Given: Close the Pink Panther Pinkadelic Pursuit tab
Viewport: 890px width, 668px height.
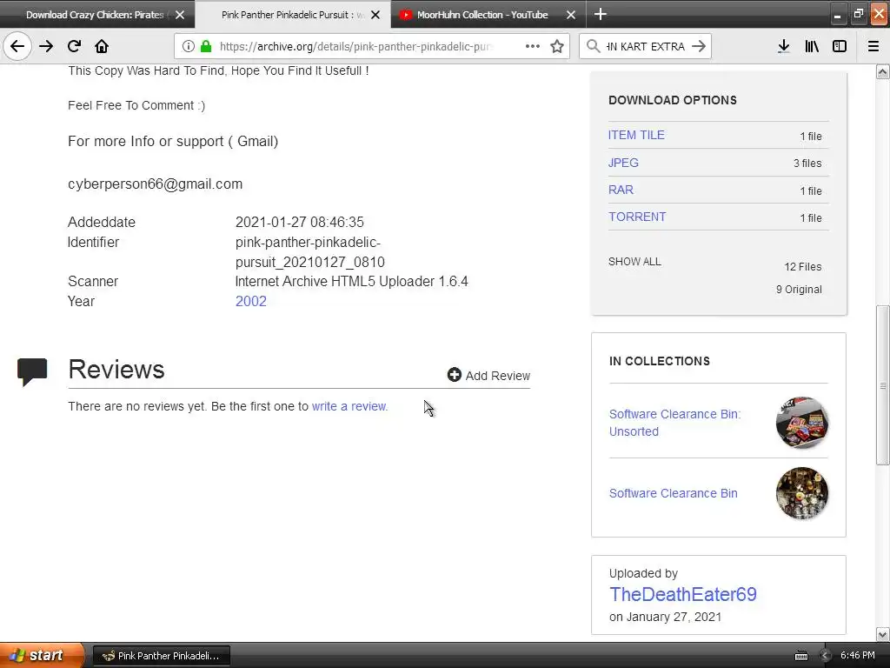Looking at the screenshot, I should [x=375, y=15].
